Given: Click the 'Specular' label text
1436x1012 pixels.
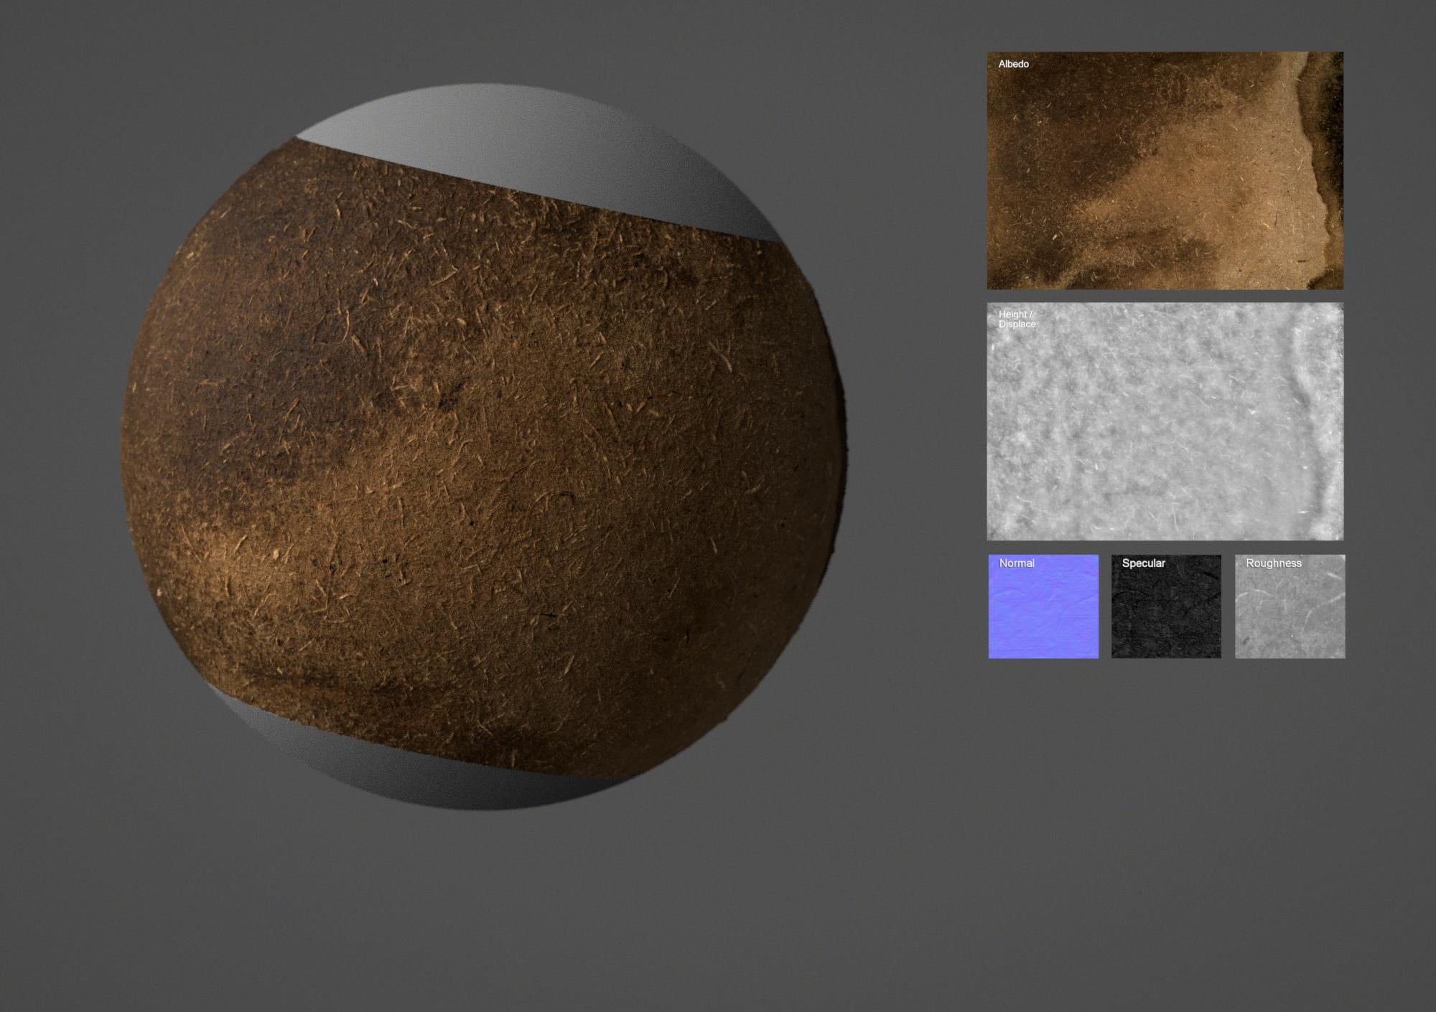Looking at the screenshot, I should click(1143, 563).
